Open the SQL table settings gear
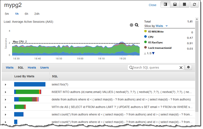 point(188,67)
